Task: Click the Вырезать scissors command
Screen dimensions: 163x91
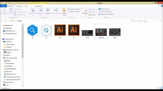Action: (x=18, y=9)
